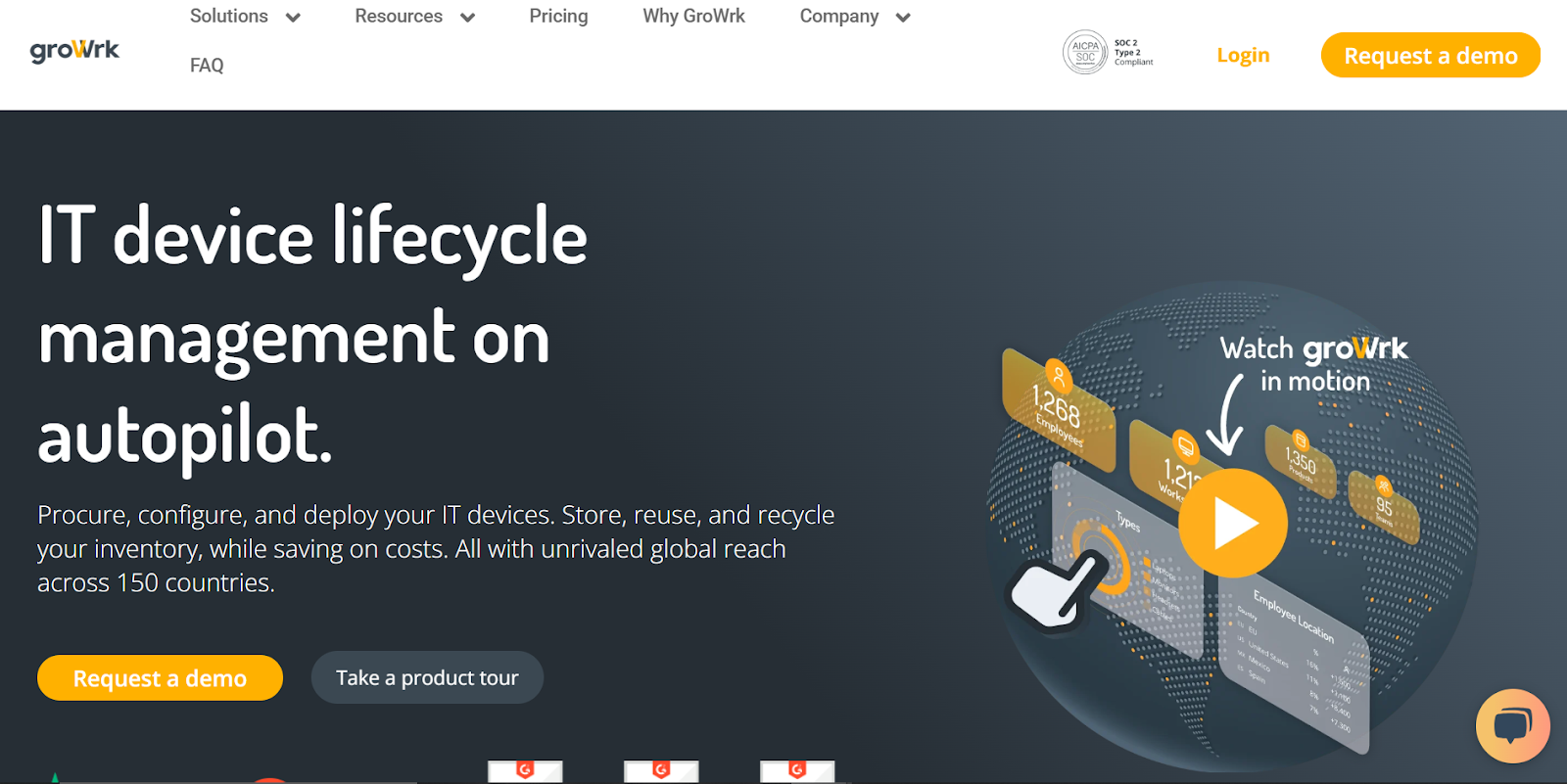Click the GroWrk logo in the header
Image resolution: width=1567 pixels, height=784 pixels.
pos(74,51)
